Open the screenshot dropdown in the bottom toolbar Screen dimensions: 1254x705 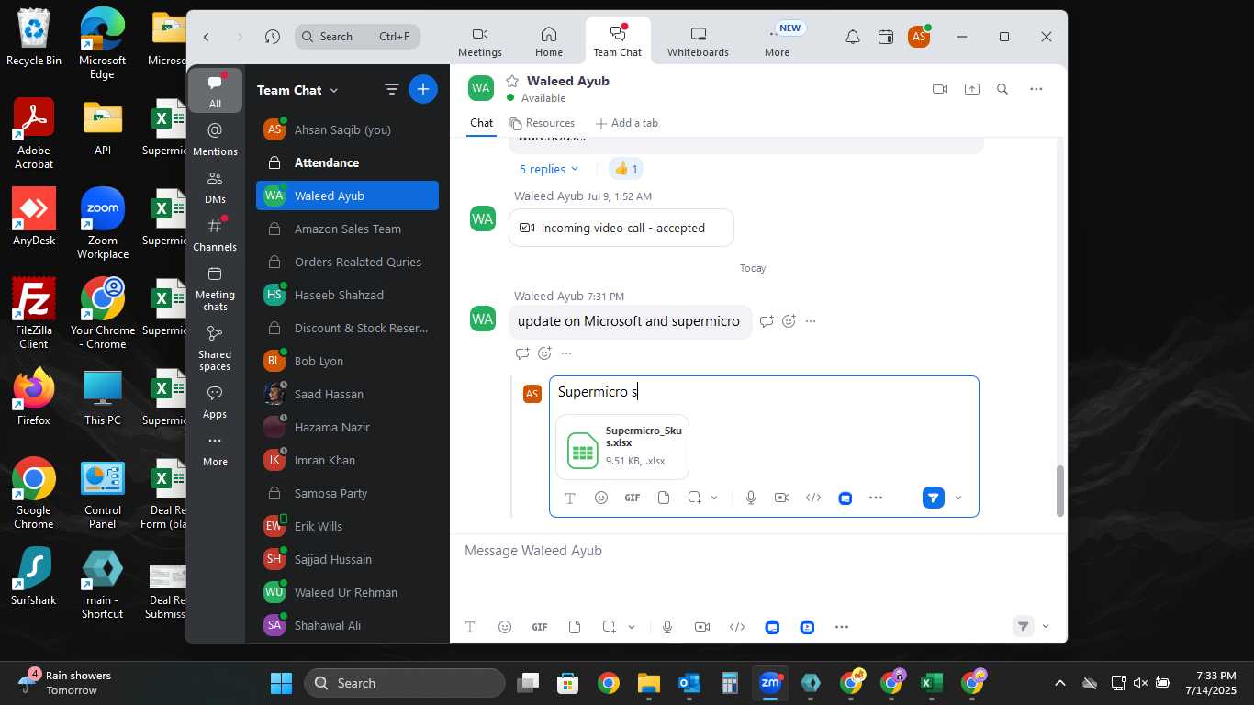pos(632,627)
